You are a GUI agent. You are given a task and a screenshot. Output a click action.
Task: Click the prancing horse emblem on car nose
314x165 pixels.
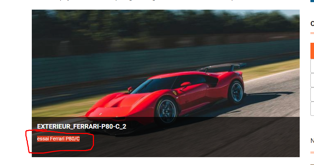click(x=101, y=114)
